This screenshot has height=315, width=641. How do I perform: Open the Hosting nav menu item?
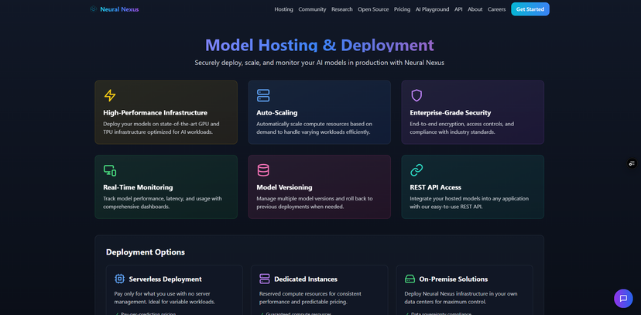tap(283, 9)
